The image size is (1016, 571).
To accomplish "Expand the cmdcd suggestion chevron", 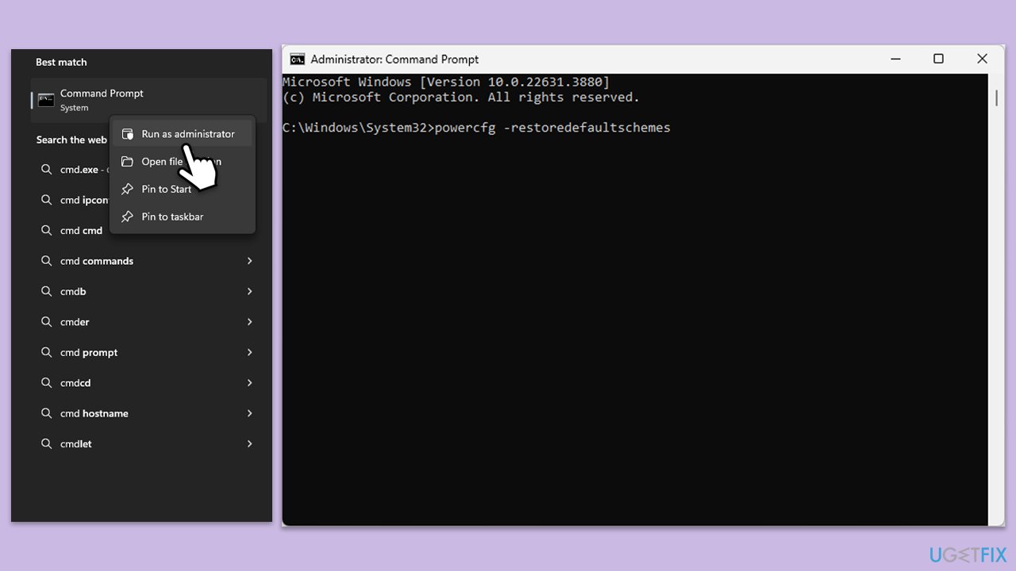I will pyautogui.click(x=249, y=383).
